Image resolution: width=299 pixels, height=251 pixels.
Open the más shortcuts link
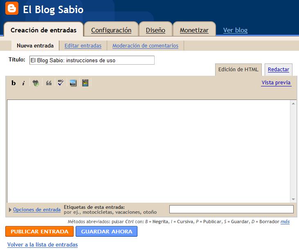[285, 222]
